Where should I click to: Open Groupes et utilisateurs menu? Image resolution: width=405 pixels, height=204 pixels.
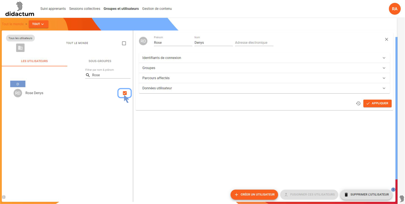[x=121, y=9]
